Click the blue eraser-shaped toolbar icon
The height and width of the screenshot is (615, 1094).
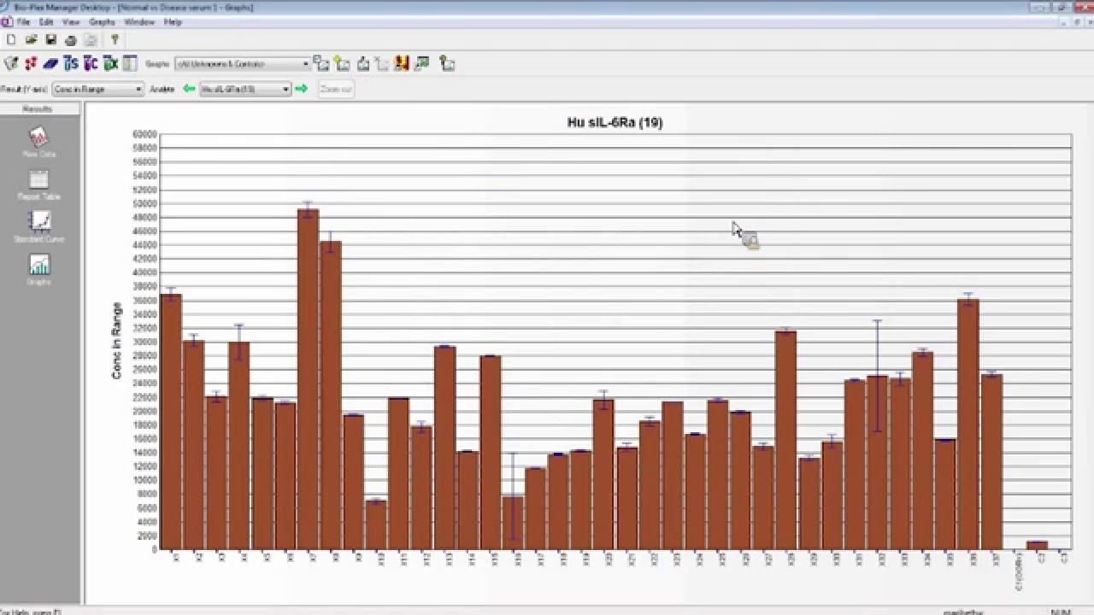click(50, 63)
